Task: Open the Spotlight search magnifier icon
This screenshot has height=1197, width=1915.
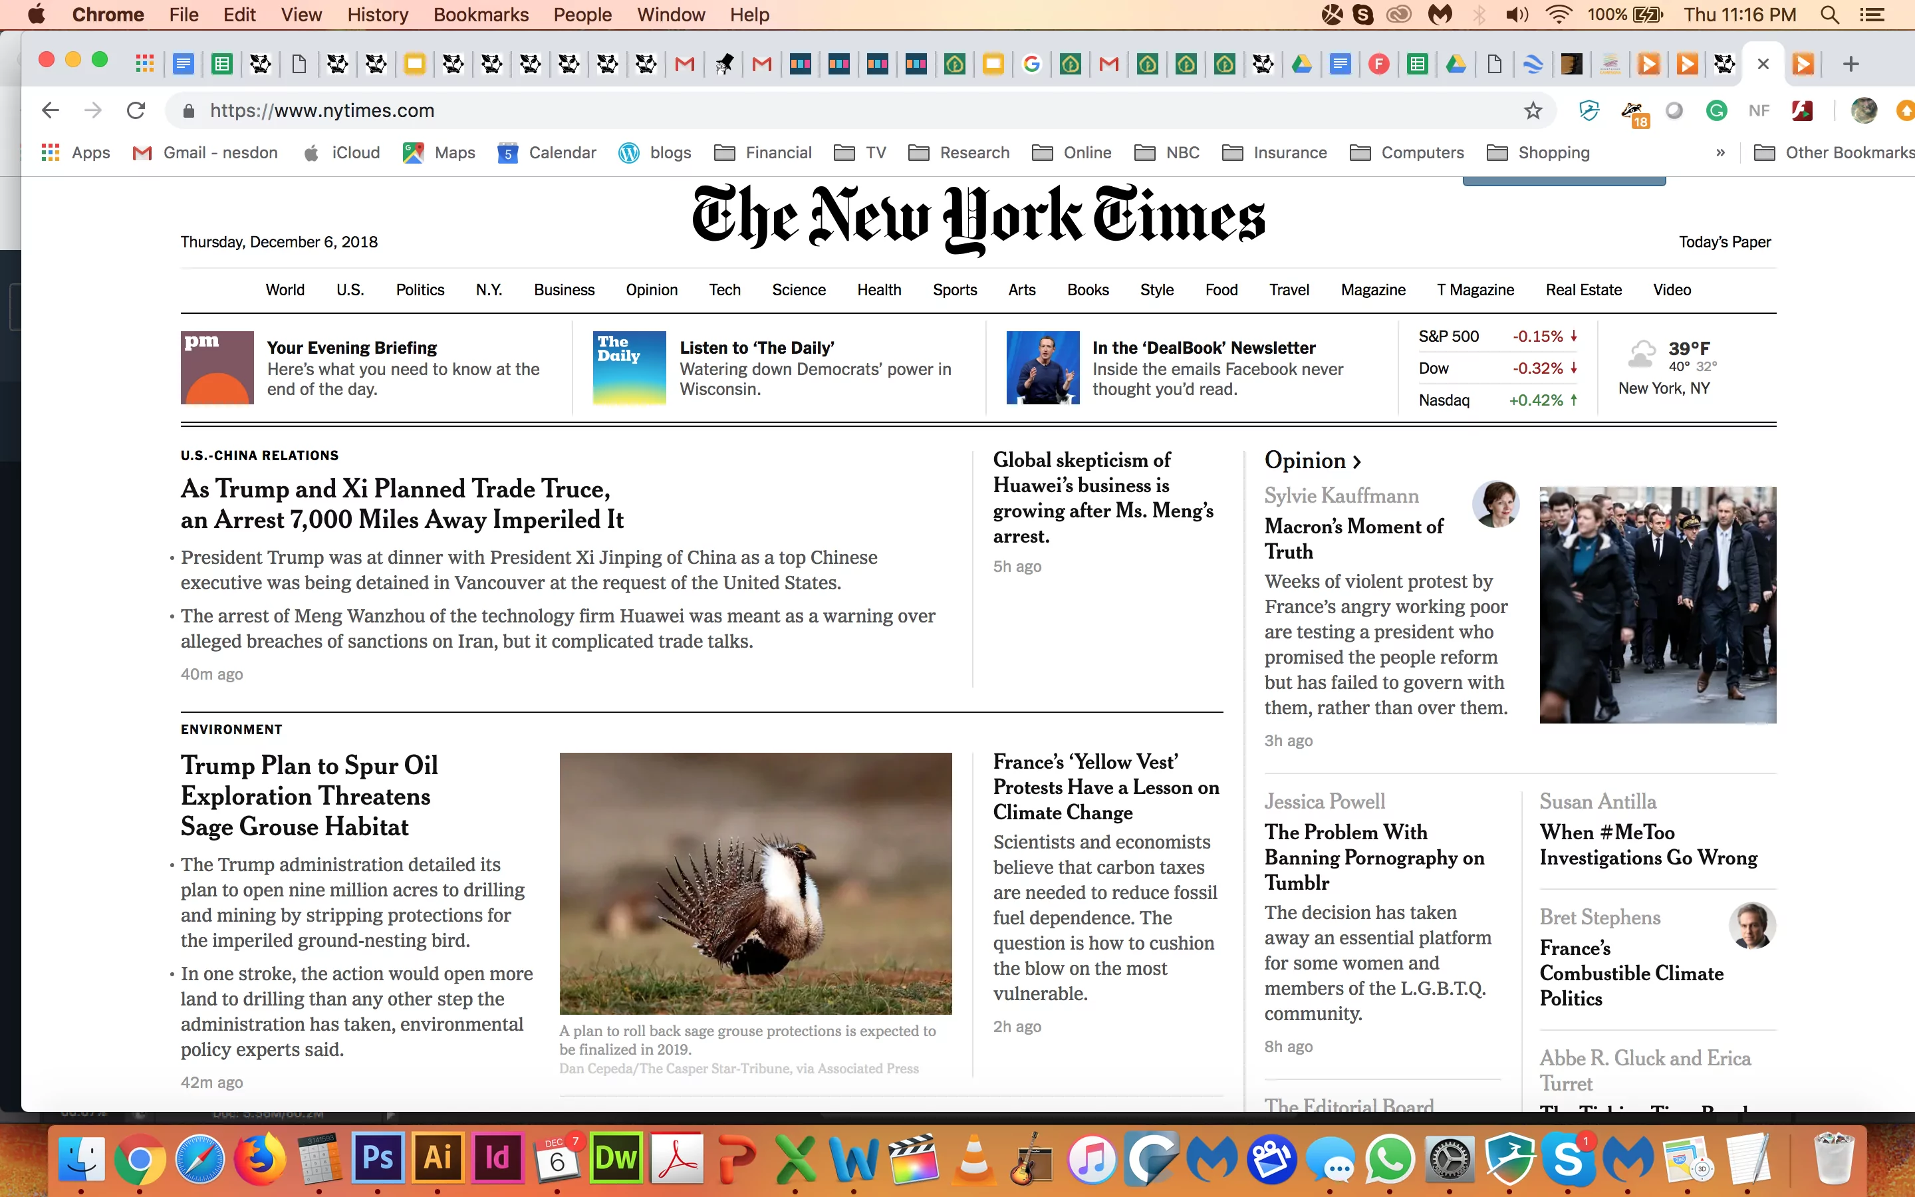Action: [x=1829, y=15]
